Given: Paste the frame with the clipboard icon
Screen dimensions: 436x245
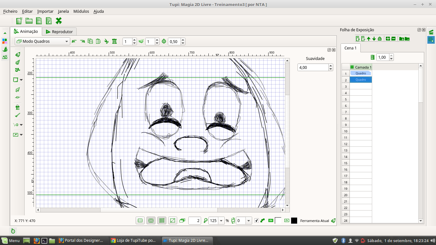Looking at the screenshot, I should (98, 41).
